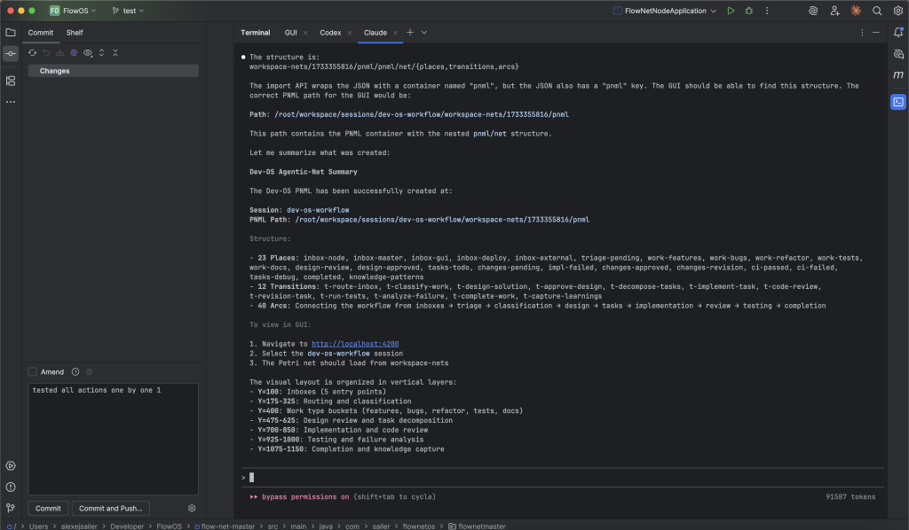Screen dimensions: 909x530
Task: Toggle the eye view options icon
Action: [88, 52]
